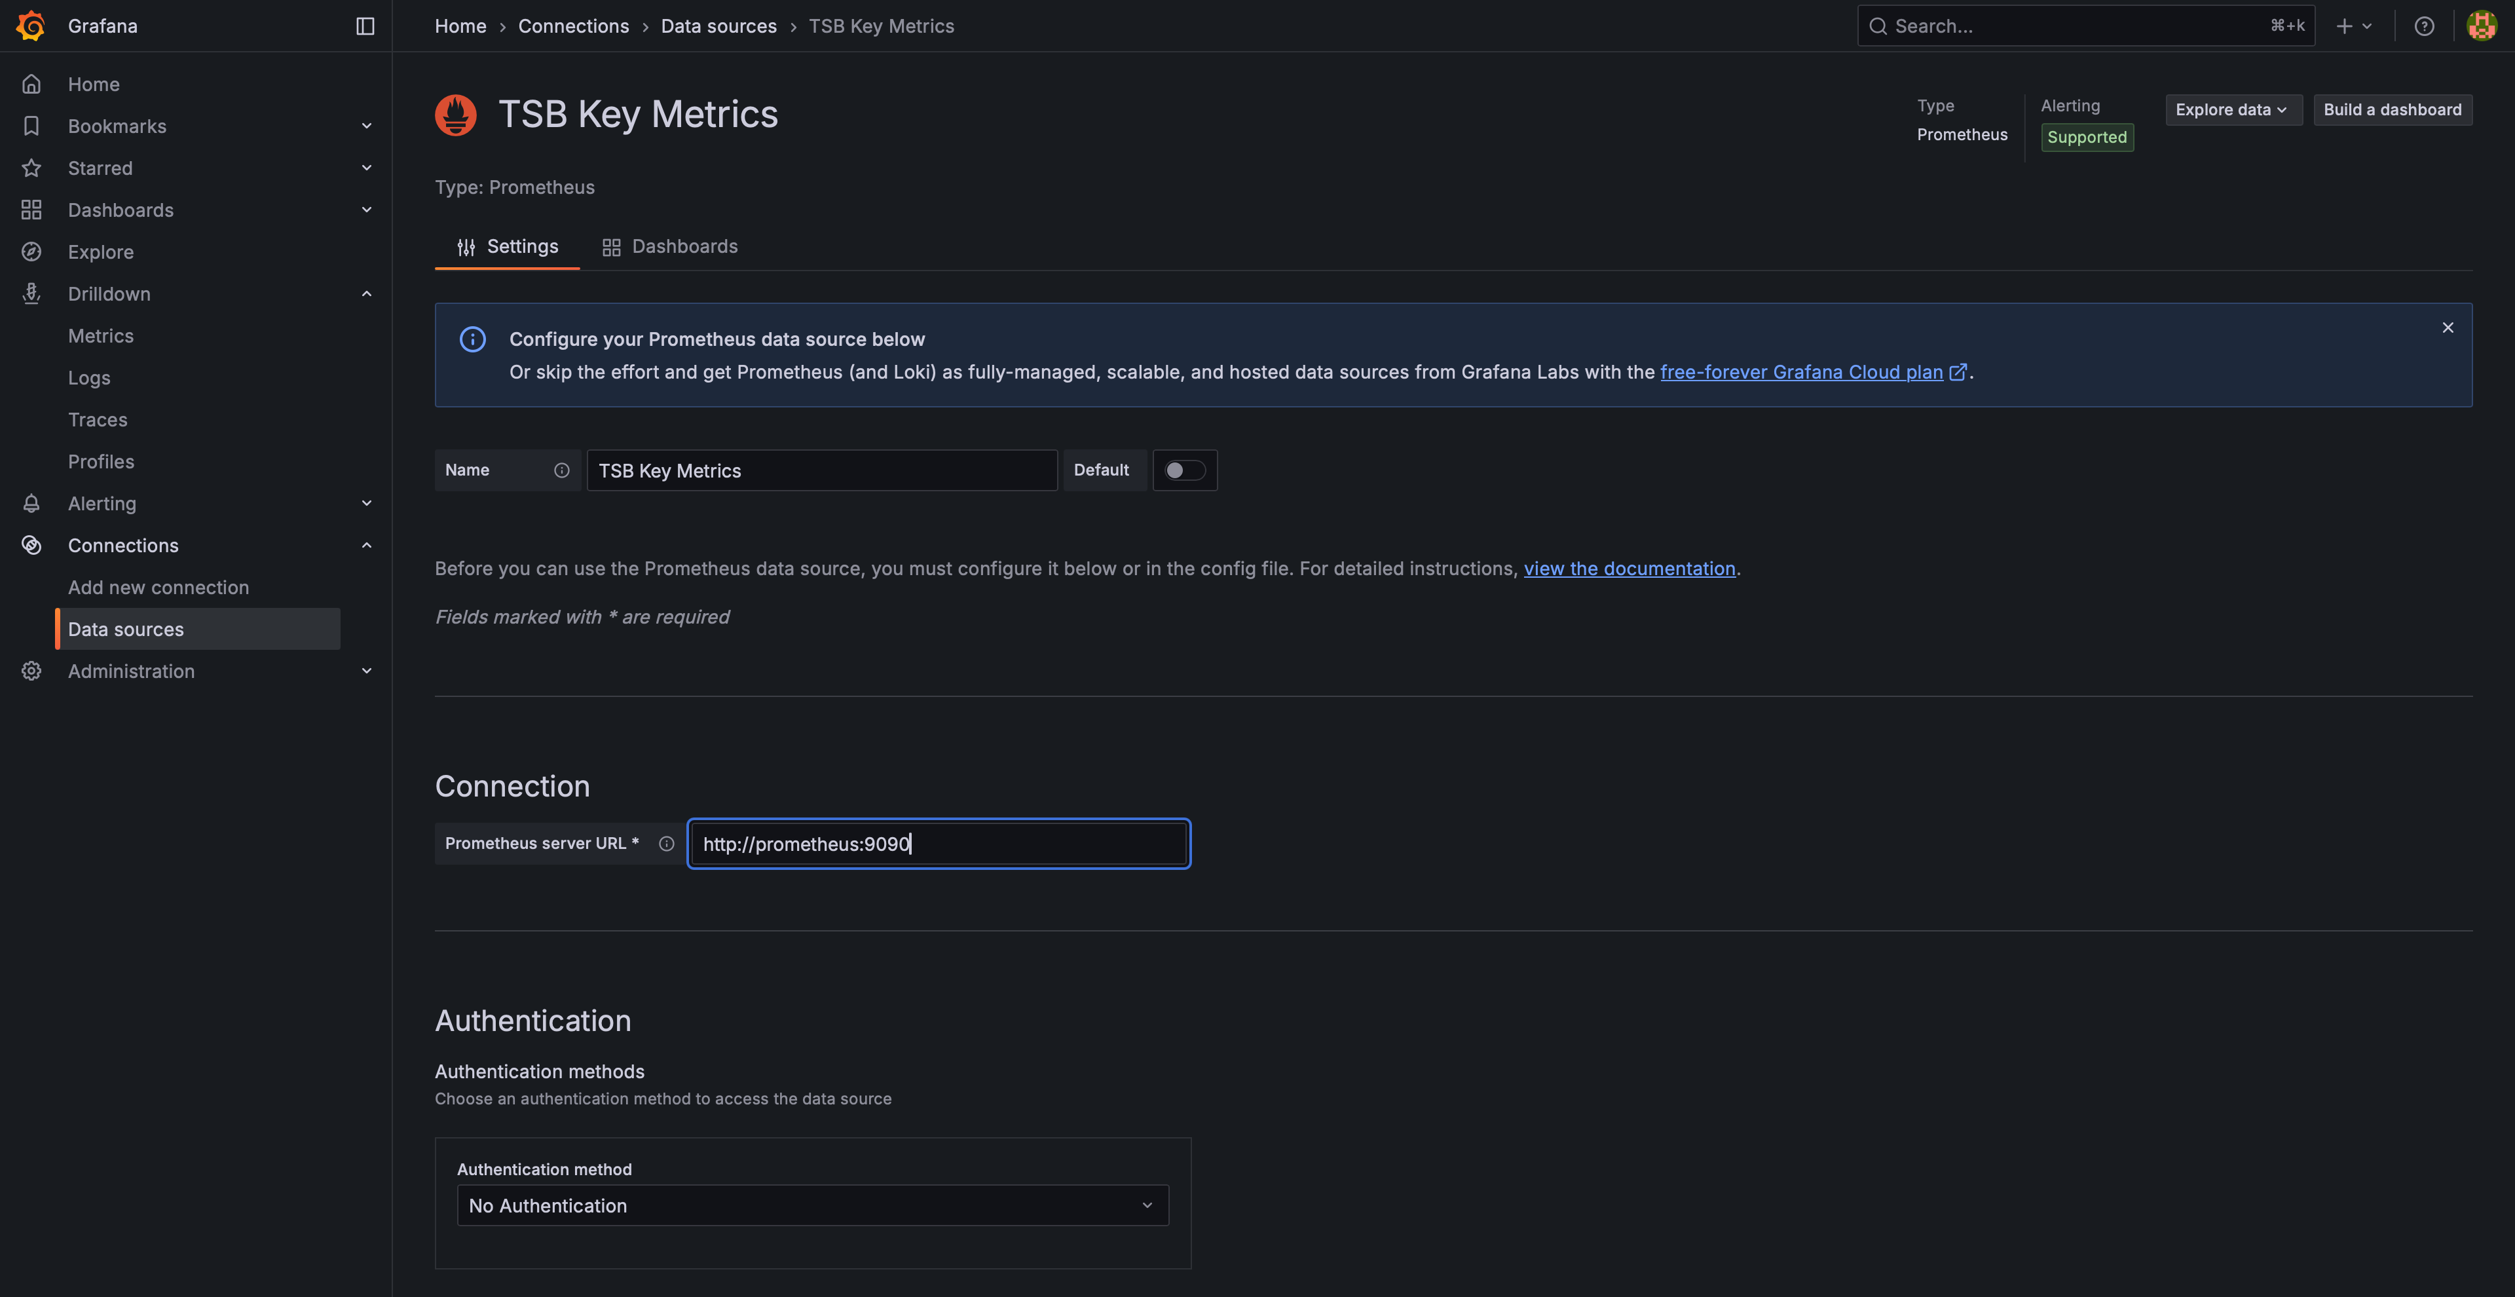Click Build a dashboard button

point(2392,109)
